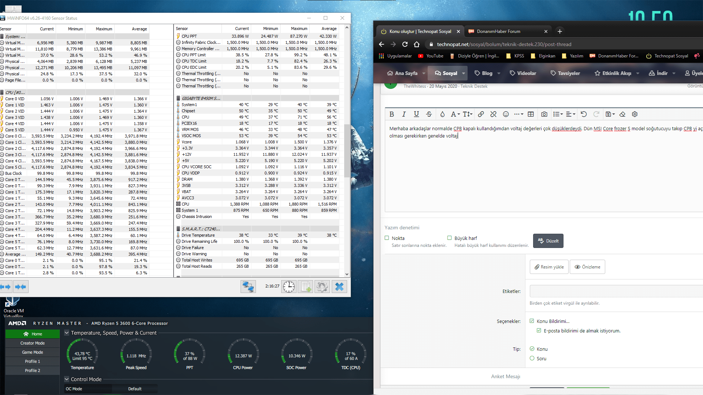The height and width of the screenshot is (395, 703).
Task: Click HWiNFO log file start icon
Action: click(x=305, y=287)
